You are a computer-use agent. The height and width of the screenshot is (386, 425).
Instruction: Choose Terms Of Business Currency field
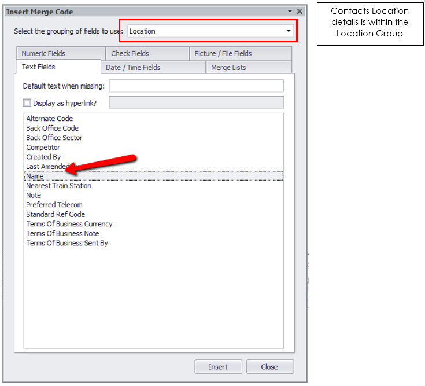(69, 224)
